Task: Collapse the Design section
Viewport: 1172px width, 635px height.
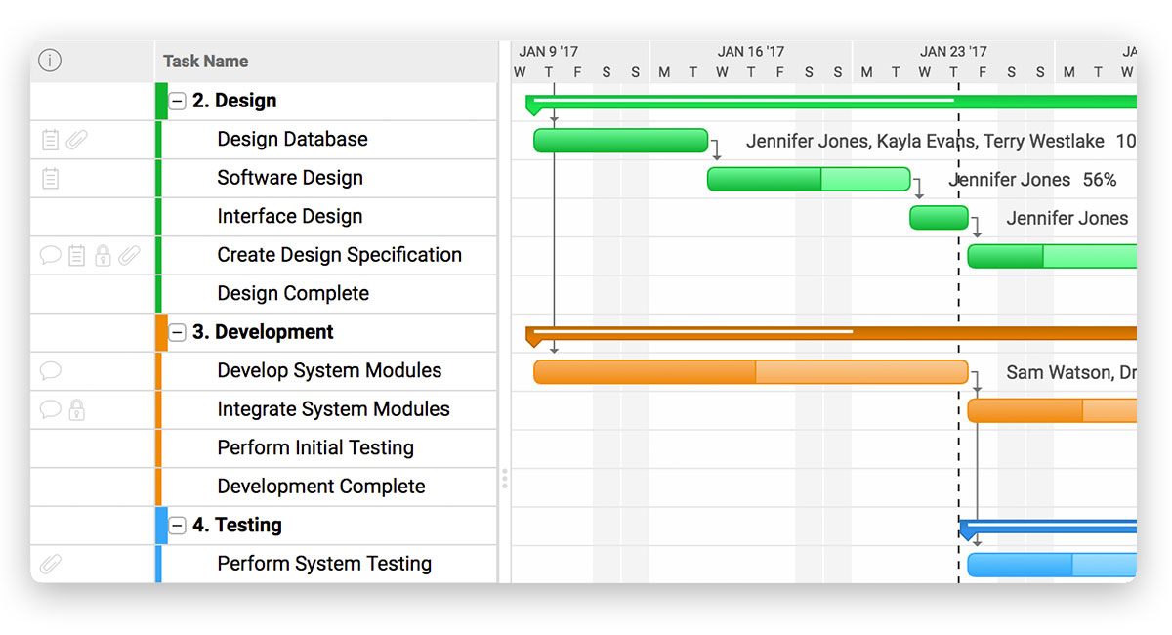Action: coord(177,101)
